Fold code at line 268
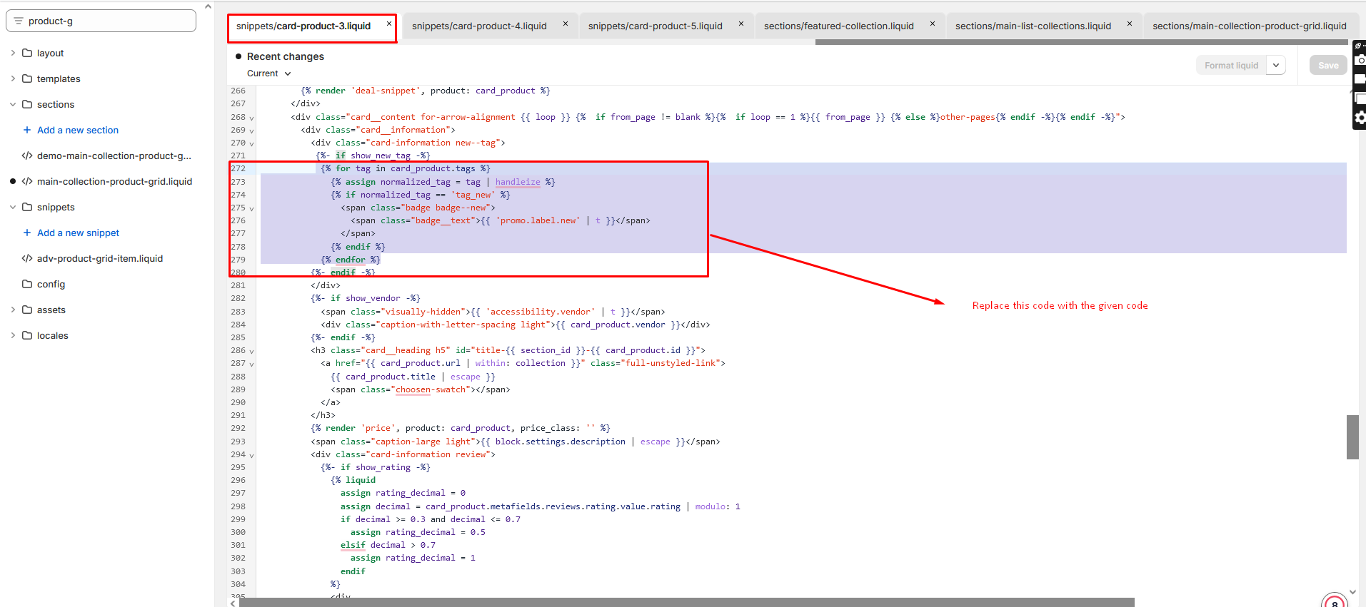Screen dimensions: 1366x607 point(251,118)
